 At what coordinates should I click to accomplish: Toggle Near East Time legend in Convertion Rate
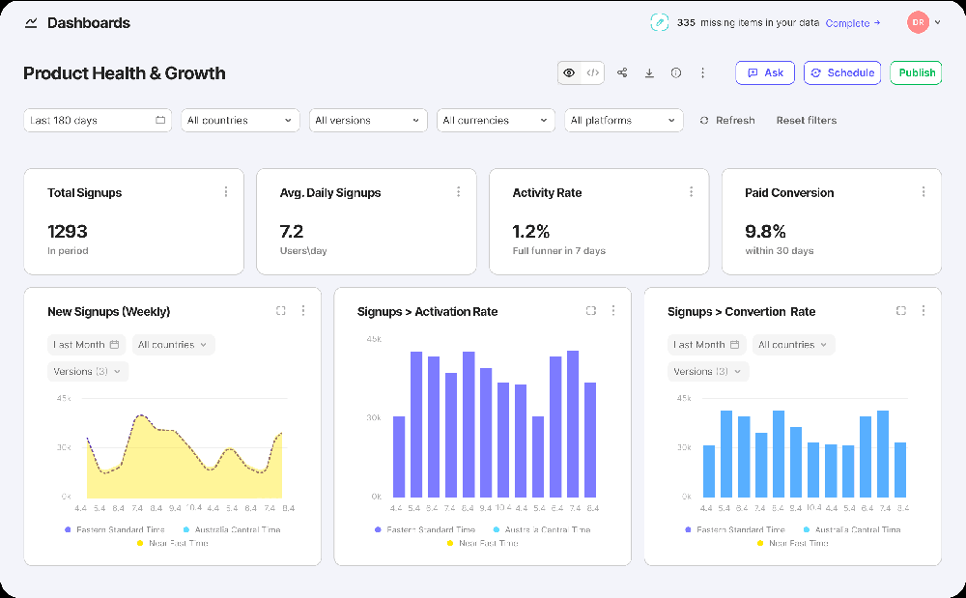point(793,543)
